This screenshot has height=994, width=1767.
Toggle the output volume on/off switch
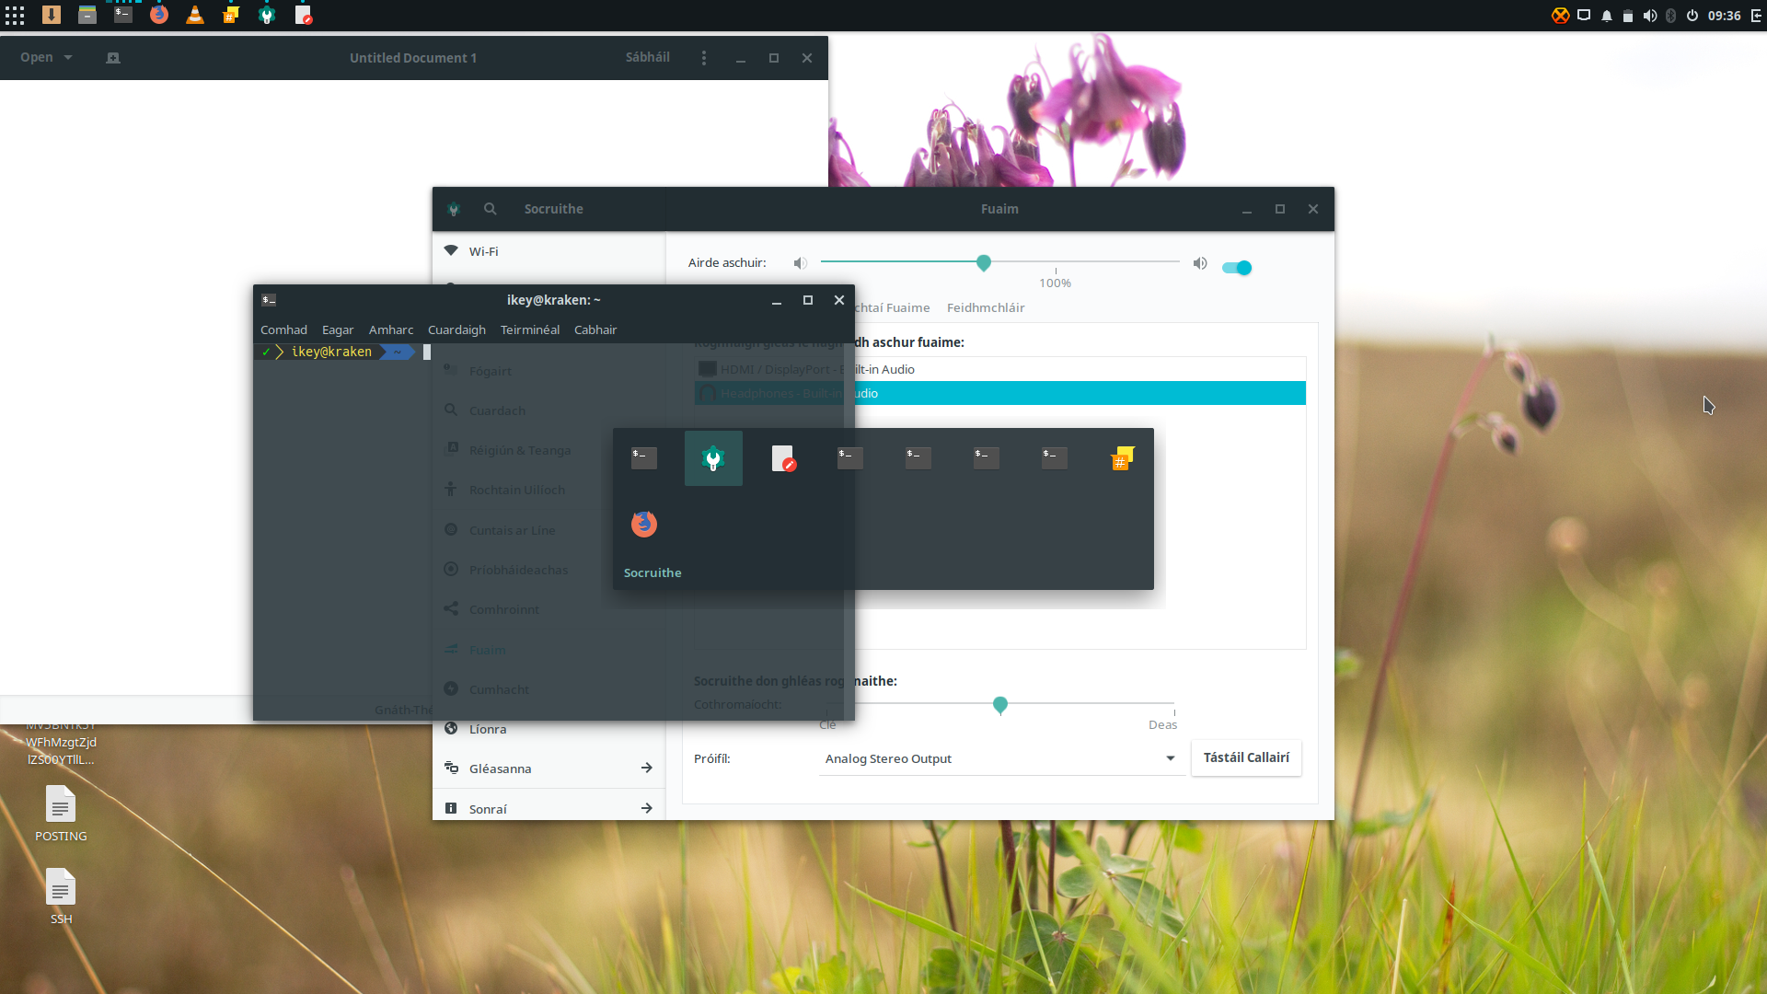pyautogui.click(x=1237, y=268)
